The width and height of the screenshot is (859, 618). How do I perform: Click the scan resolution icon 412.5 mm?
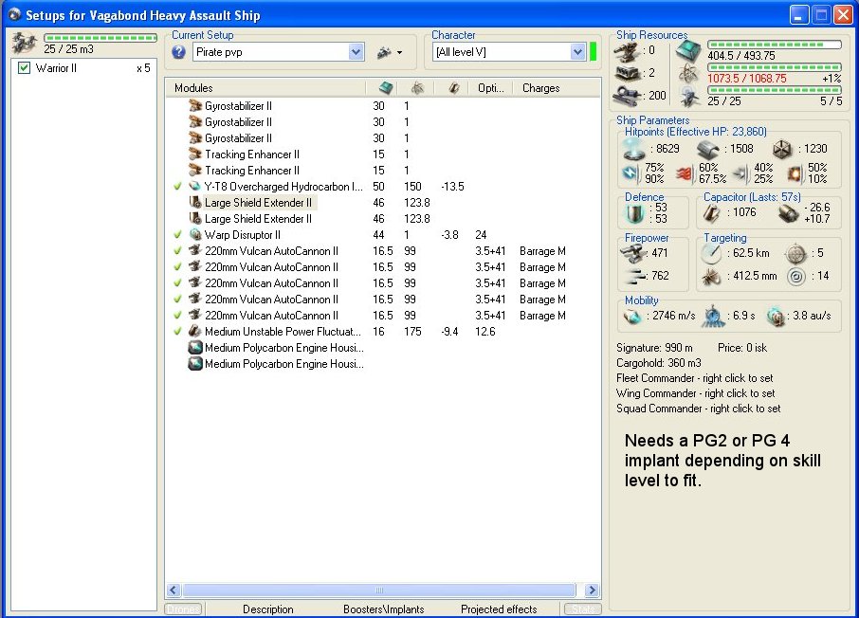pos(711,277)
